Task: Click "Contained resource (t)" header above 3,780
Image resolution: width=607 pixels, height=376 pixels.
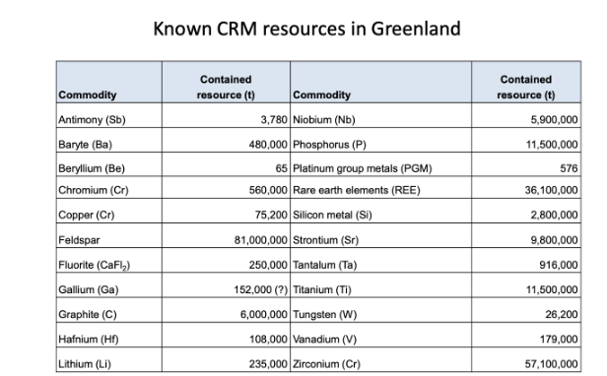Action: tap(226, 82)
